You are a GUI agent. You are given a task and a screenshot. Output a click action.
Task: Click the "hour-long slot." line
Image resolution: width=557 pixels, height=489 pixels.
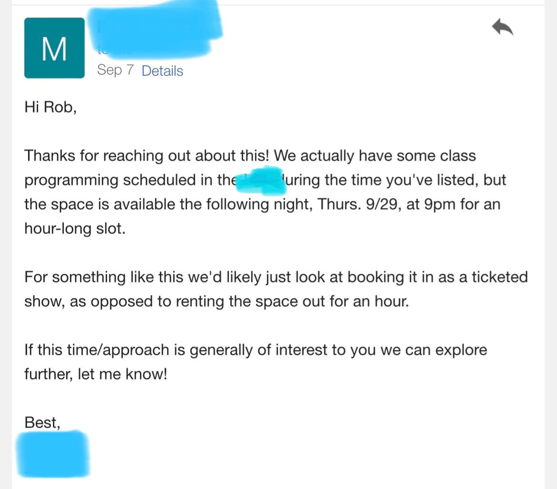click(x=75, y=229)
